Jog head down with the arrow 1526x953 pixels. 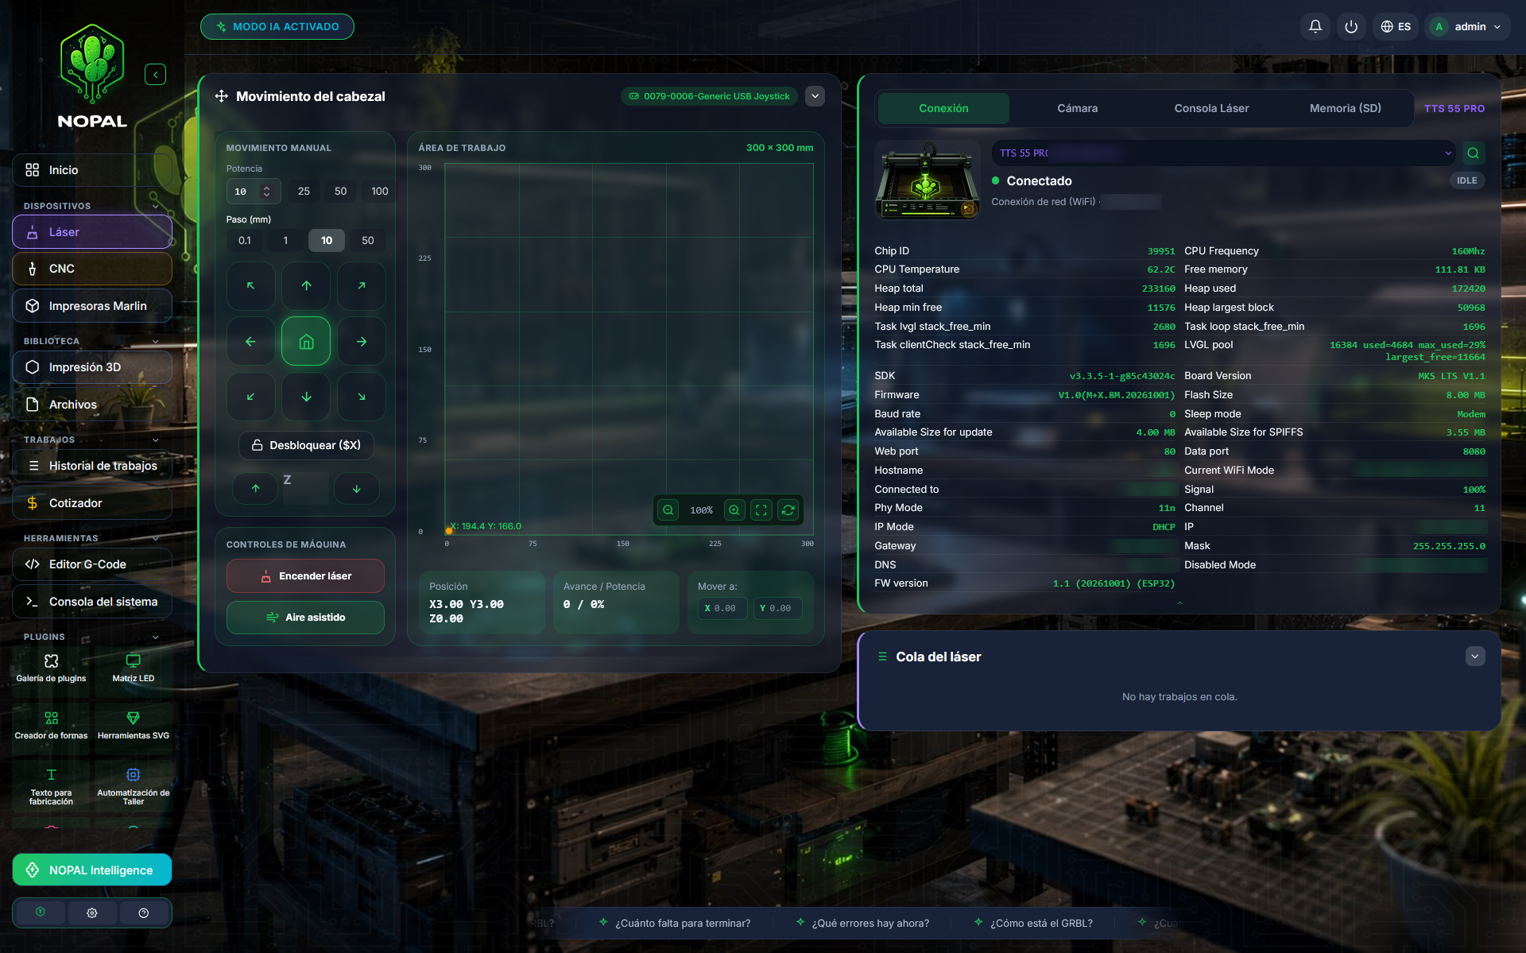coord(306,397)
